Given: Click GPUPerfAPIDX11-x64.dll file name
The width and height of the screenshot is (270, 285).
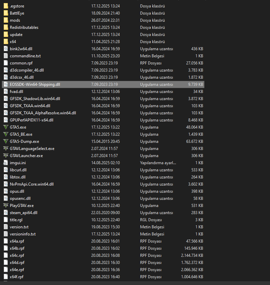Looking at the screenshot, I should (32, 120).
